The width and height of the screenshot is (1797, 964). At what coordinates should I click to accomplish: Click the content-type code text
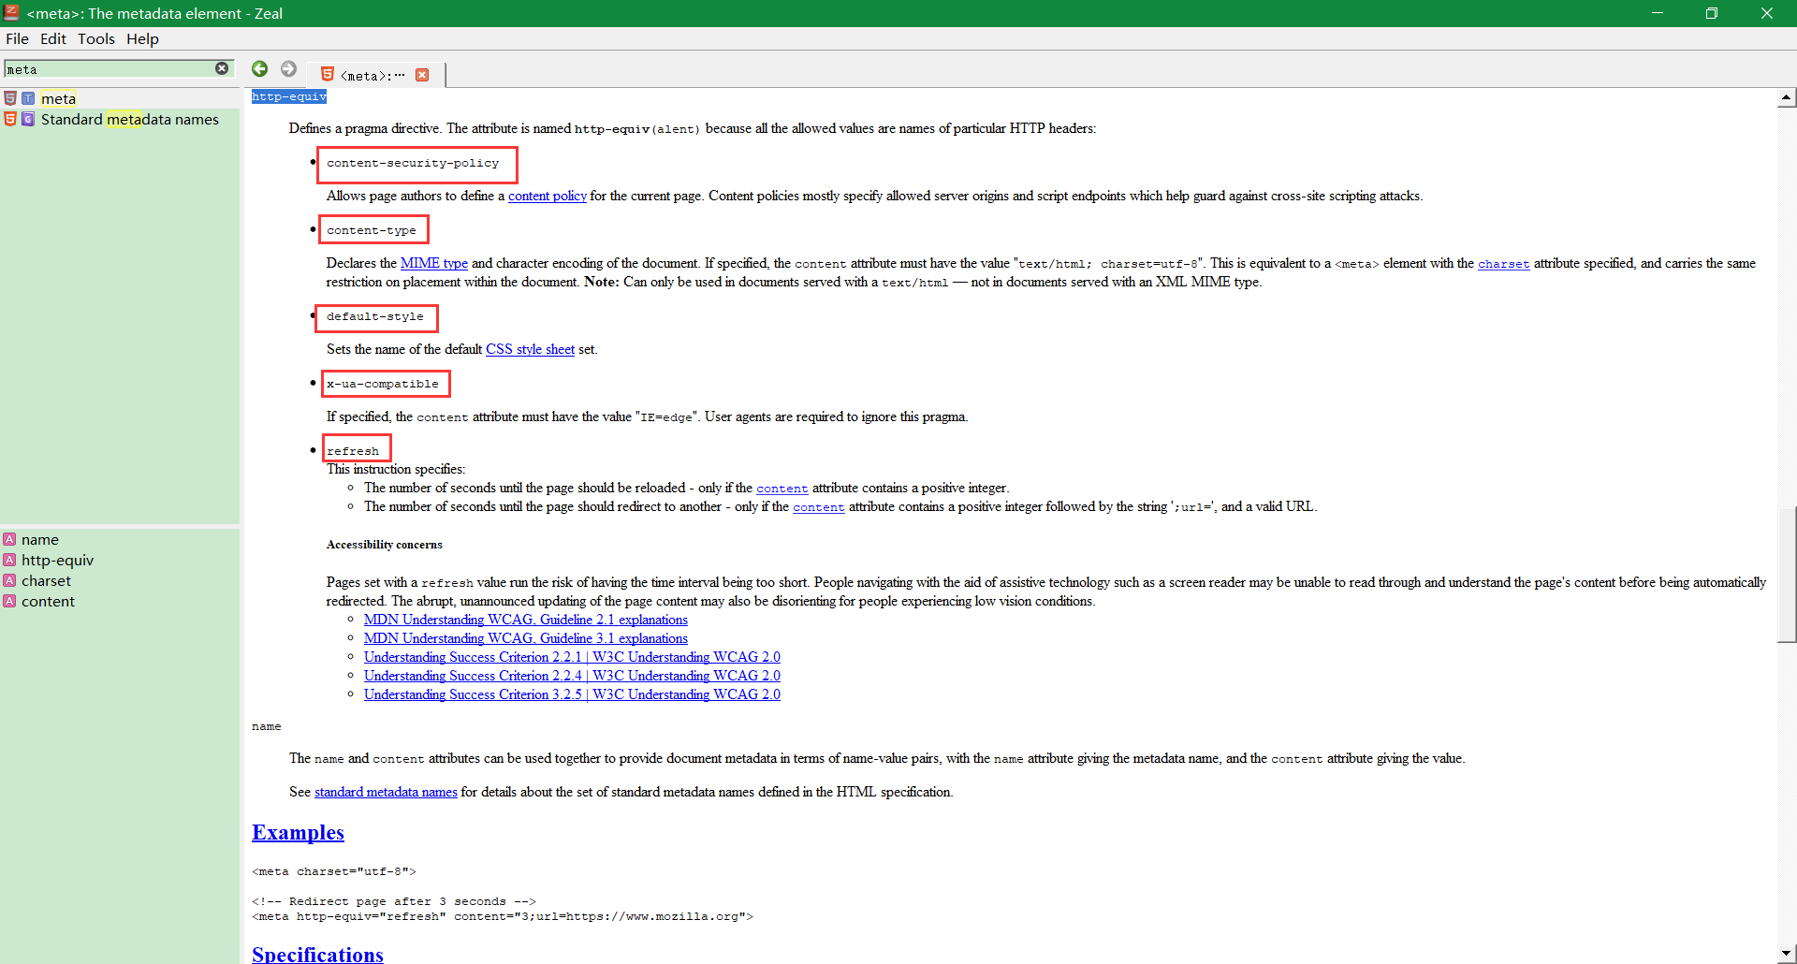pyautogui.click(x=372, y=230)
